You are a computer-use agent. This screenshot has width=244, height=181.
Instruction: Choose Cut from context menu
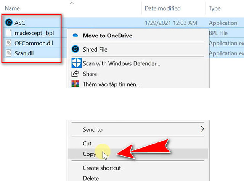click(x=138, y=143)
